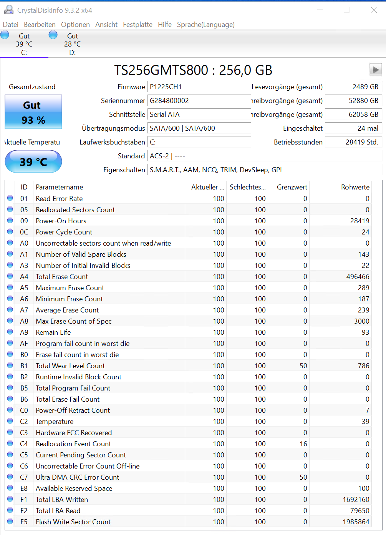Open the Ansicht menu
Viewport: 386px width, 535px height.
[x=106, y=25]
